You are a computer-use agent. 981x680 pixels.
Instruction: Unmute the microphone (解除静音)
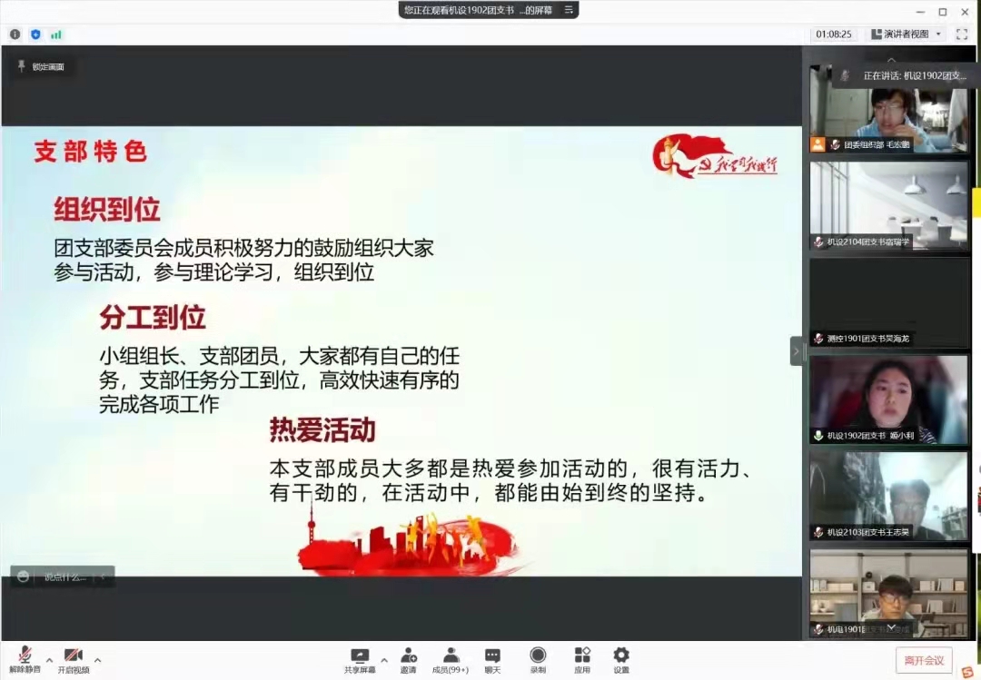[25, 657]
